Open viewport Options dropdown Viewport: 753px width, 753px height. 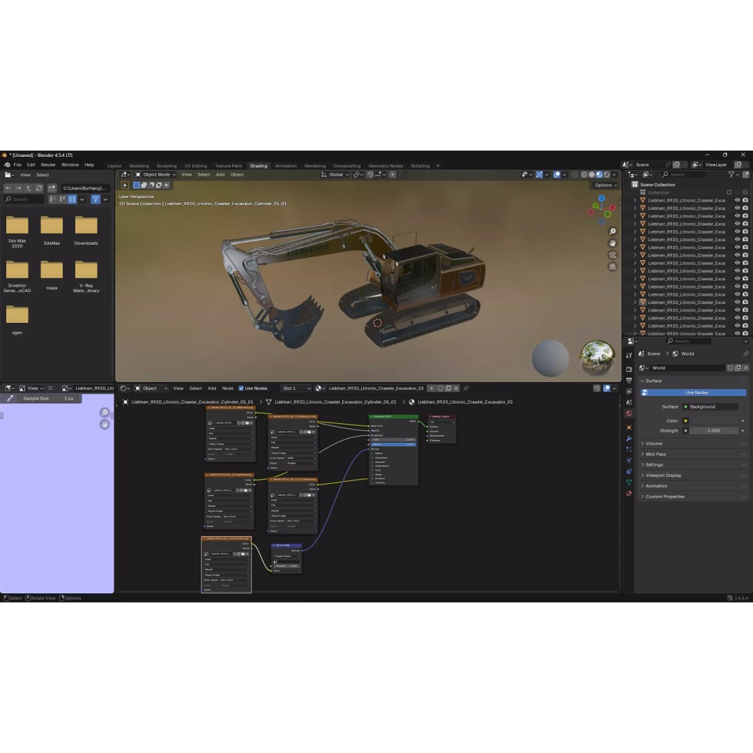pos(606,185)
